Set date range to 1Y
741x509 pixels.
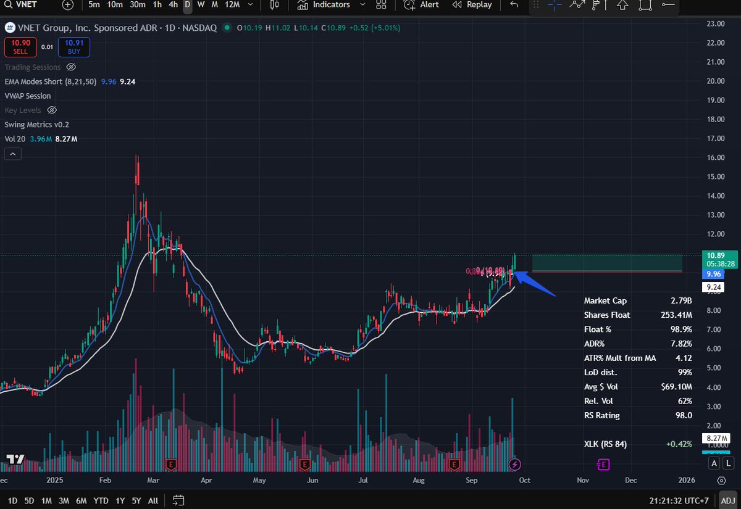click(120, 500)
